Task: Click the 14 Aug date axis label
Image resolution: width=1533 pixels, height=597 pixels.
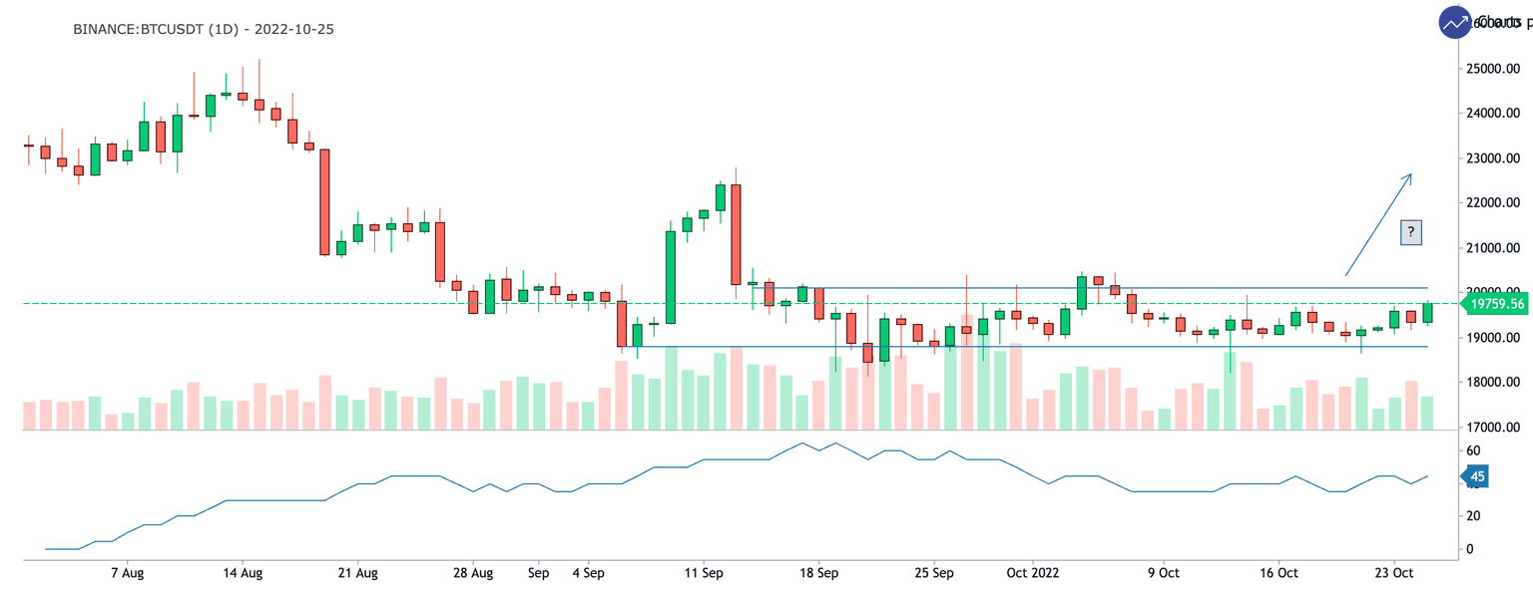Action: [x=244, y=574]
